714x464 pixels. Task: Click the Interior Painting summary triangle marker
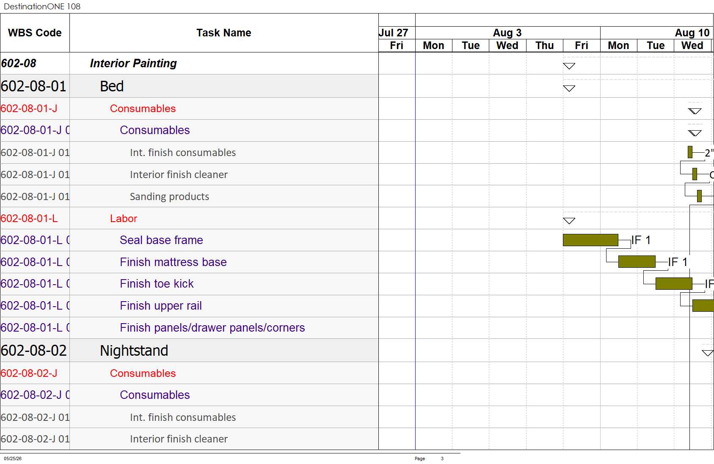569,66
